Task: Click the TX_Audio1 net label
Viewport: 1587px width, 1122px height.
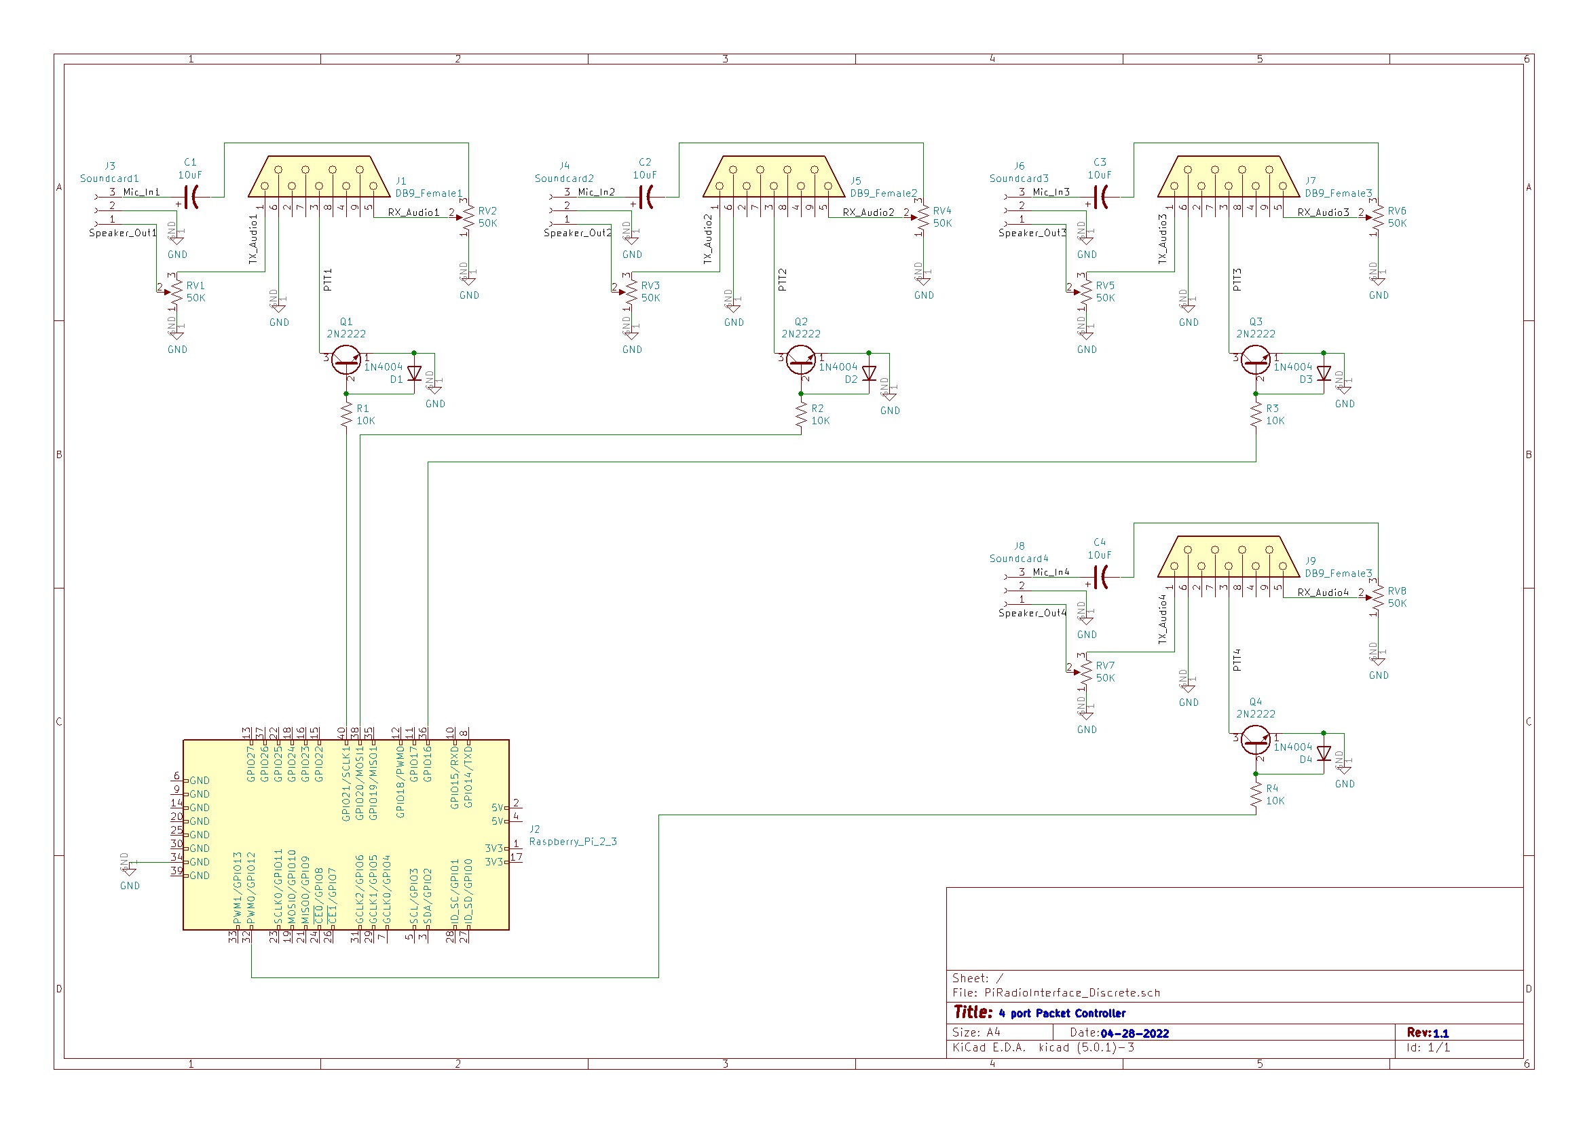Action: (253, 239)
